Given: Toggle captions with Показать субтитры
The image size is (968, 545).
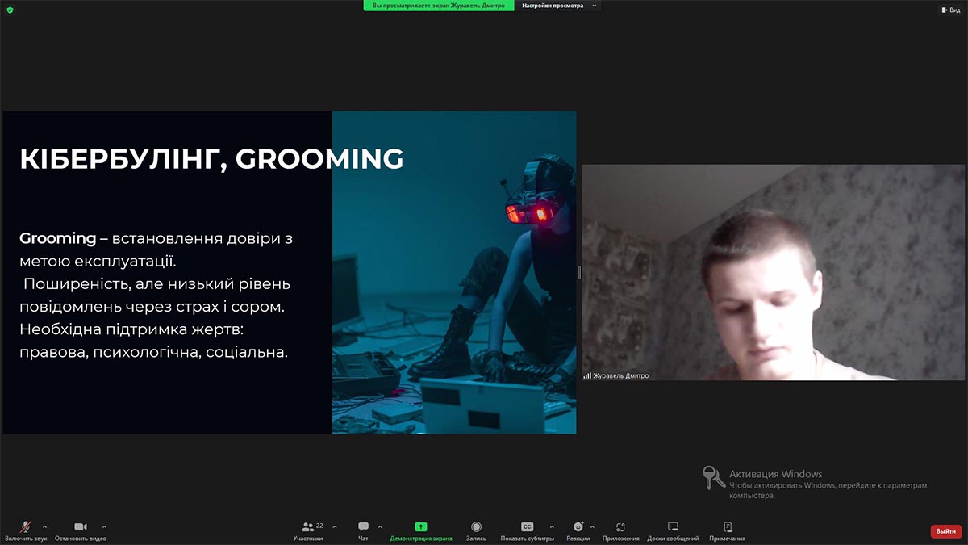Looking at the screenshot, I should (x=527, y=527).
